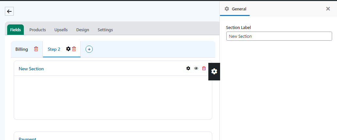Switch to the Fields tab
The width and height of the screenshot is (337, 140).
(x=15, y=30)
